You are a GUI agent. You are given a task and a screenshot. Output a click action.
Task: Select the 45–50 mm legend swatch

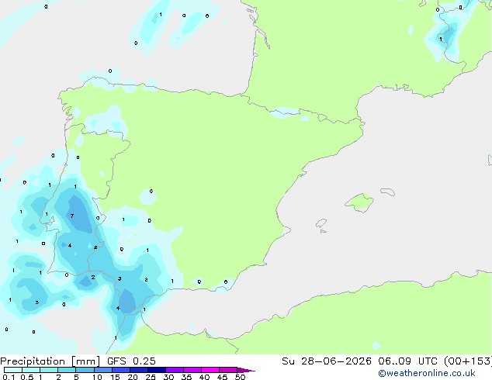tap(228, 370)
